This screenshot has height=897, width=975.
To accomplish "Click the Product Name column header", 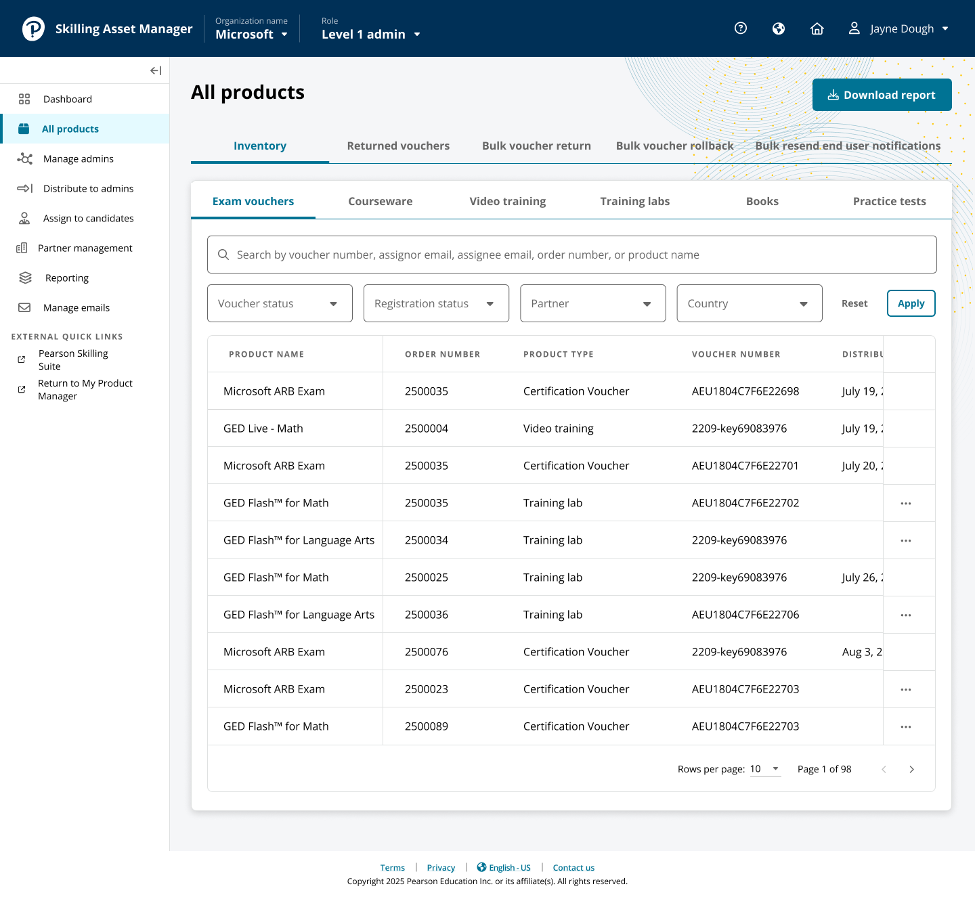I will [x=266, y=354].
